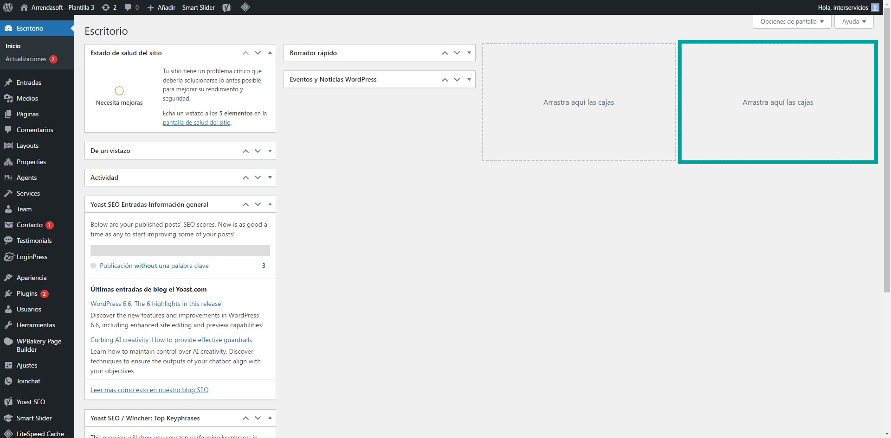Move Actividad box down

click(258, 178)
